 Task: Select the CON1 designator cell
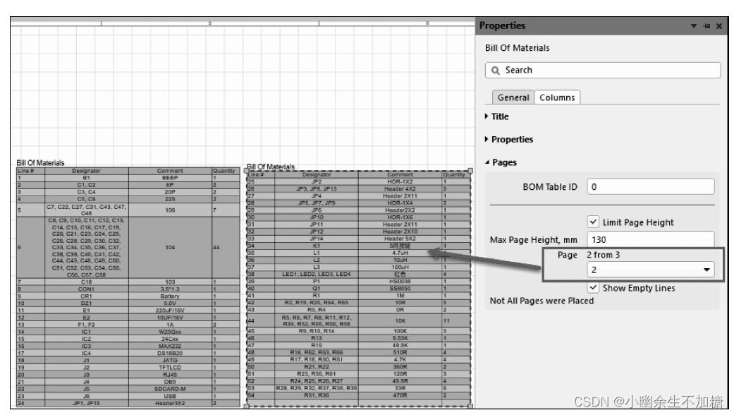pyautogui.click(x=86, y=289)
